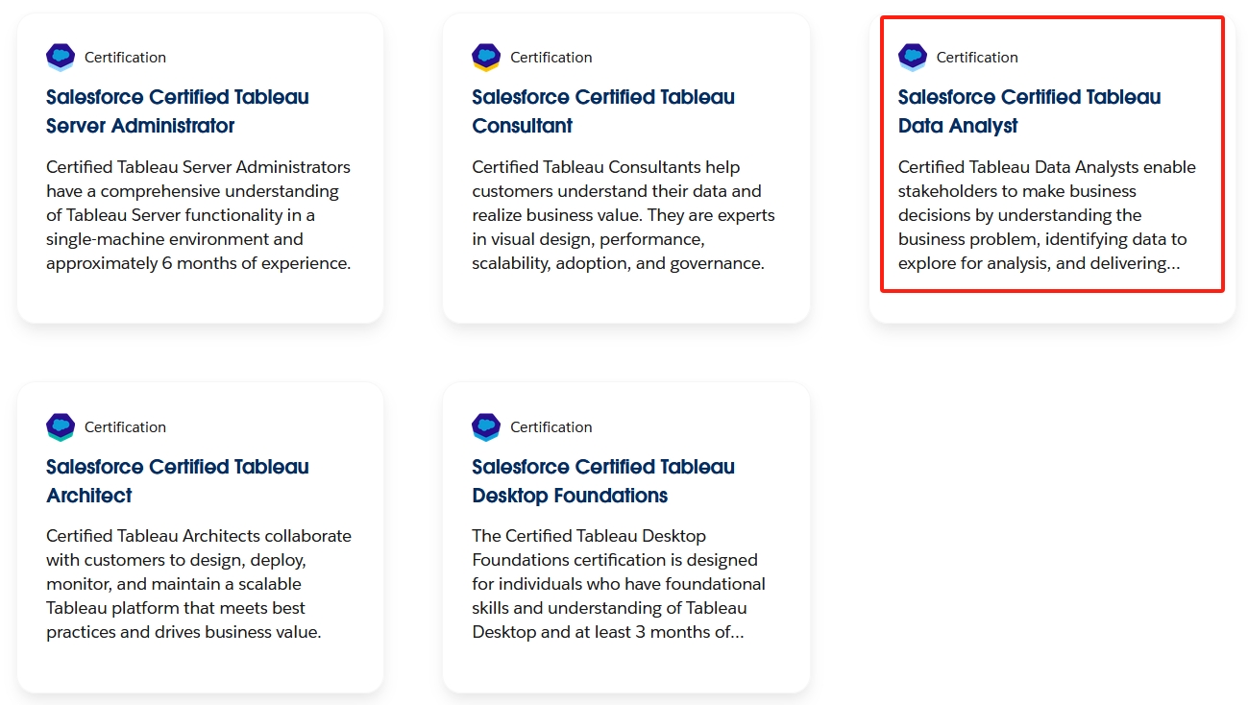Image resolution: width=1248 pixels, height=705 pixels.
Task: Select the Server Administrators description paragraph
Action: pos(199,215)
